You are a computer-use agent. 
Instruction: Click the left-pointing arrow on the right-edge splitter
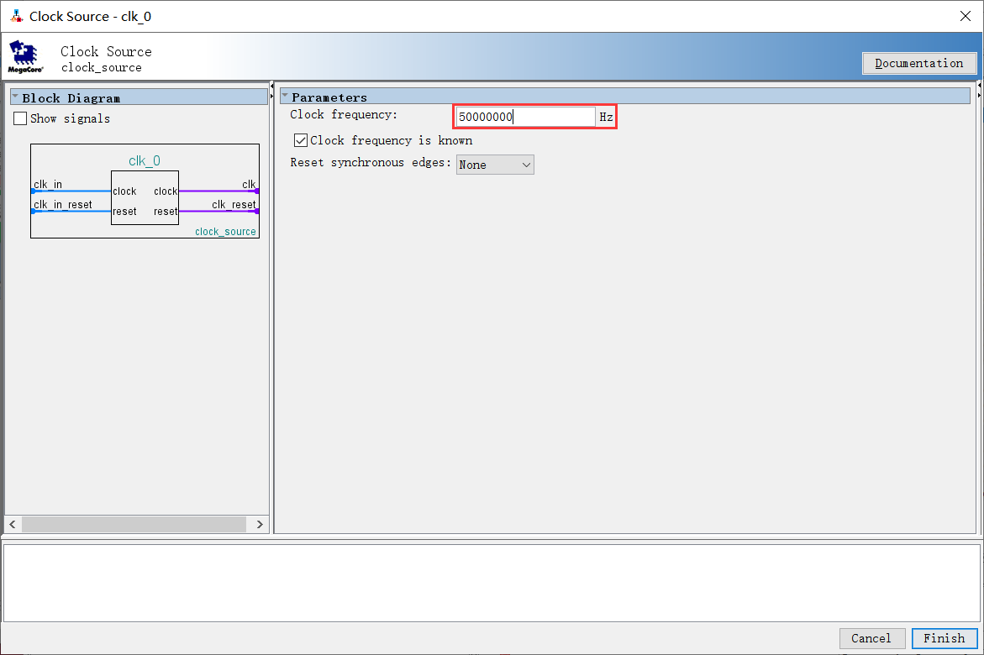981,86
